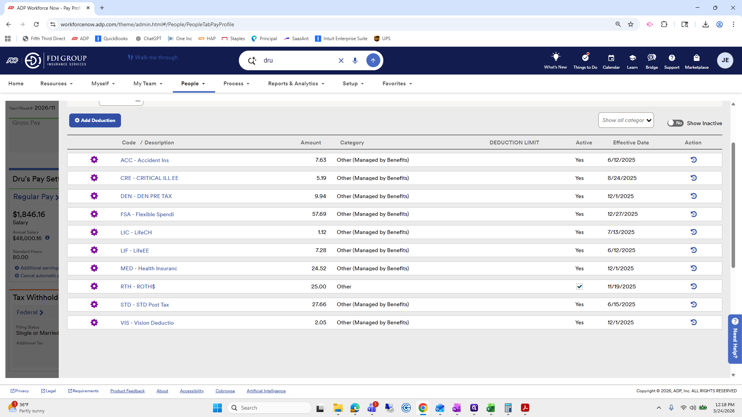Screen dimensions: 742x417
Task: Open Excel from the Windows taskbar
Action: pos(491,408)
